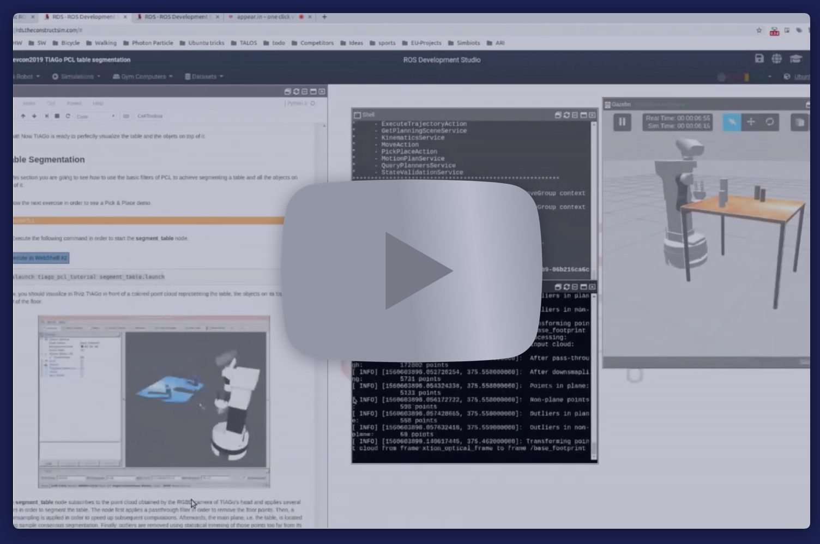820x544 pixels.
Task: Open the Photon Particle bookmarks folder
Action: (x=148, y=43)
